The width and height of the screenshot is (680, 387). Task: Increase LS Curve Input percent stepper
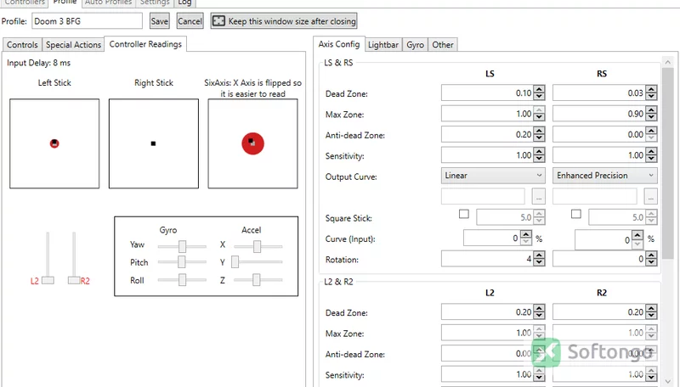(x=526, y=234)
